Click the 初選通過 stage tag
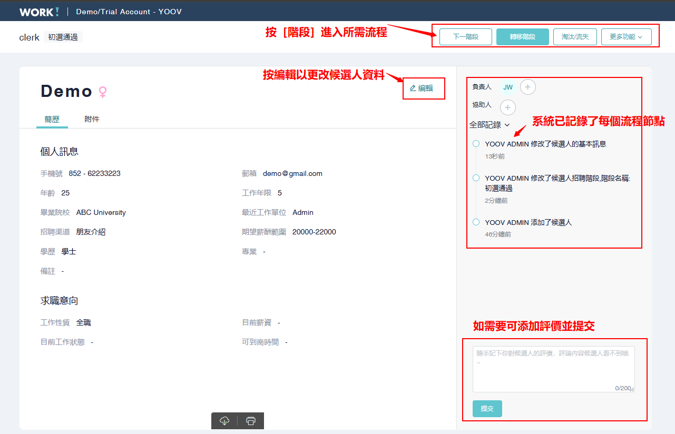 click(x=63, y=37)
